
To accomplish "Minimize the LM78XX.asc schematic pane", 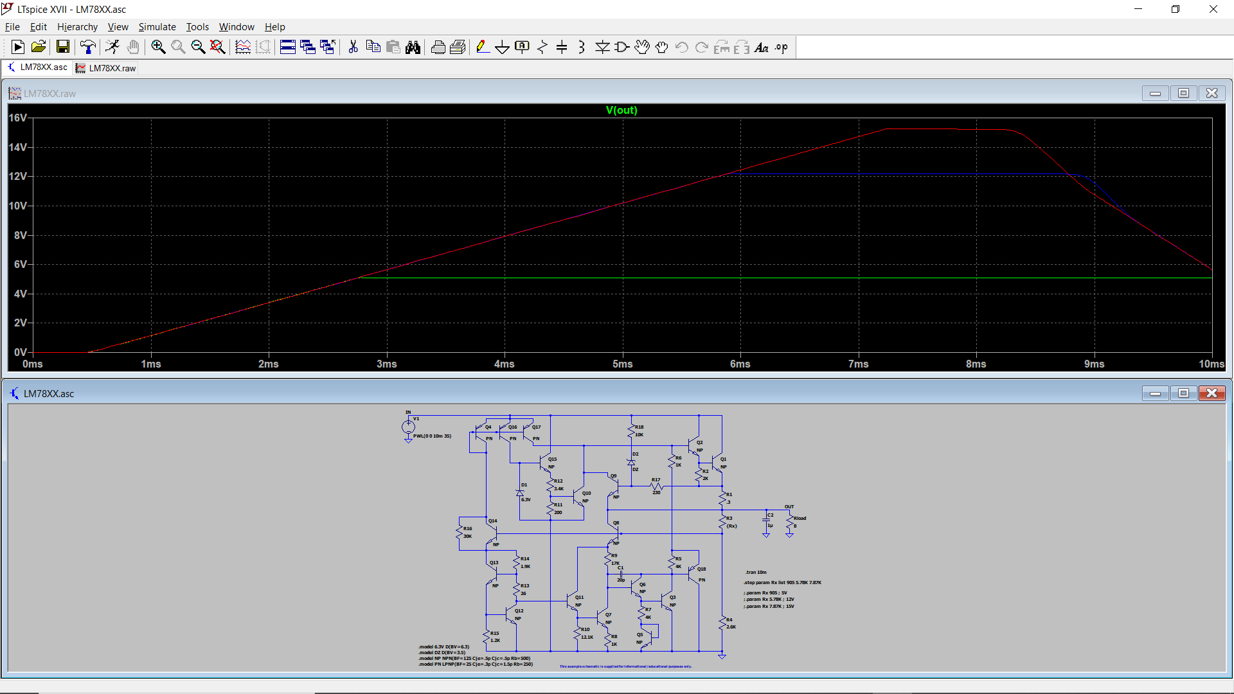I will (1156, 393).
